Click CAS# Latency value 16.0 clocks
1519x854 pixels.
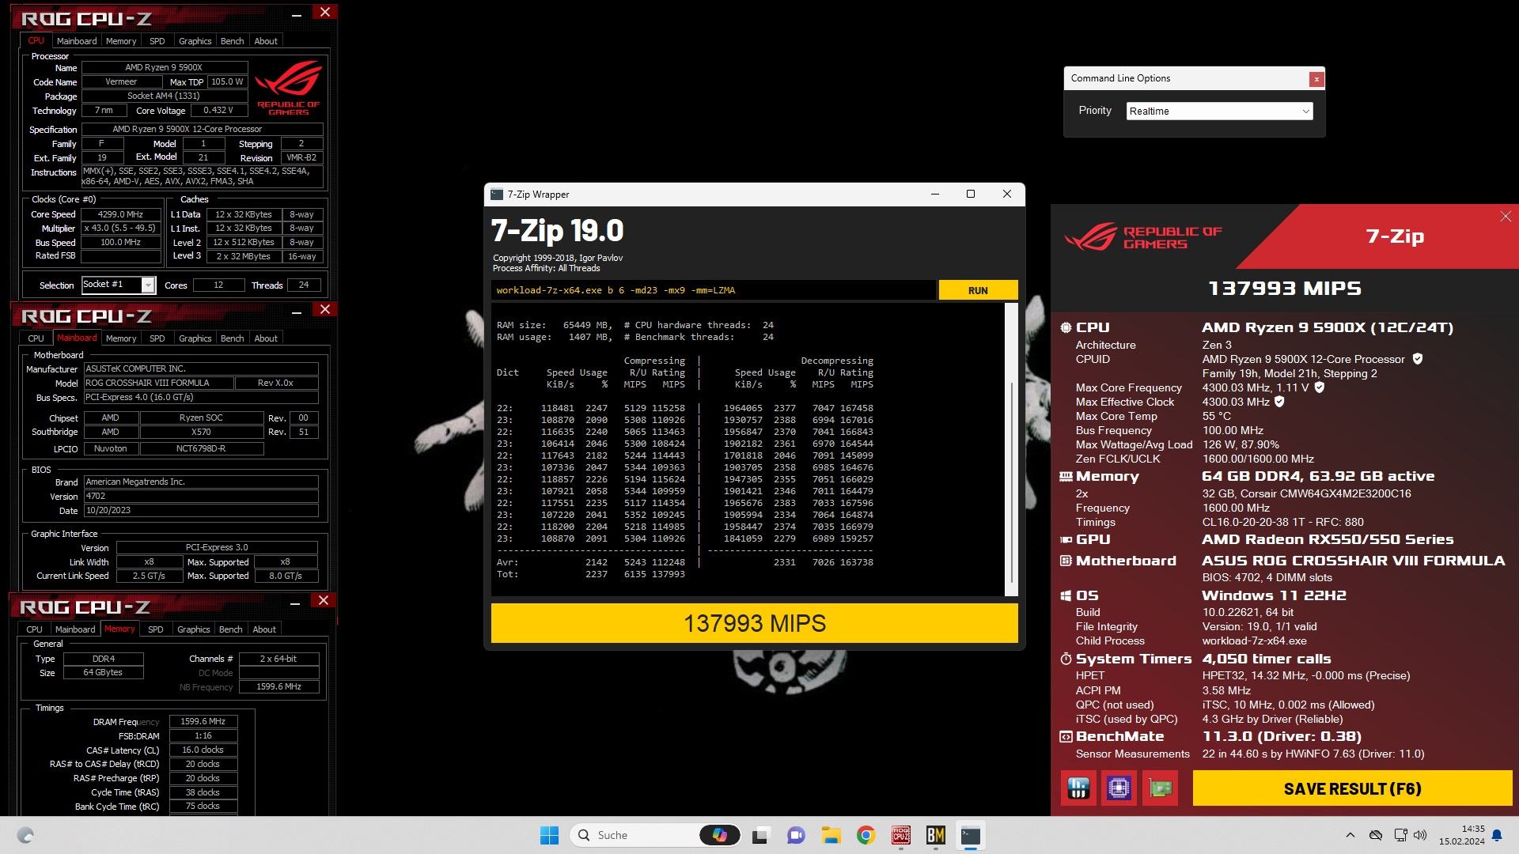pyautogui.click(x=203, y=750)
